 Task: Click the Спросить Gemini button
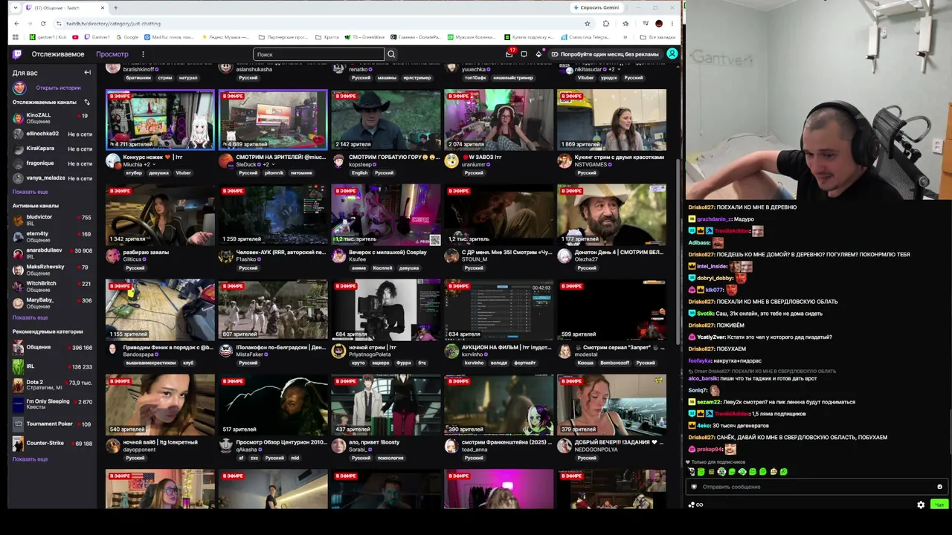point(596,7)
